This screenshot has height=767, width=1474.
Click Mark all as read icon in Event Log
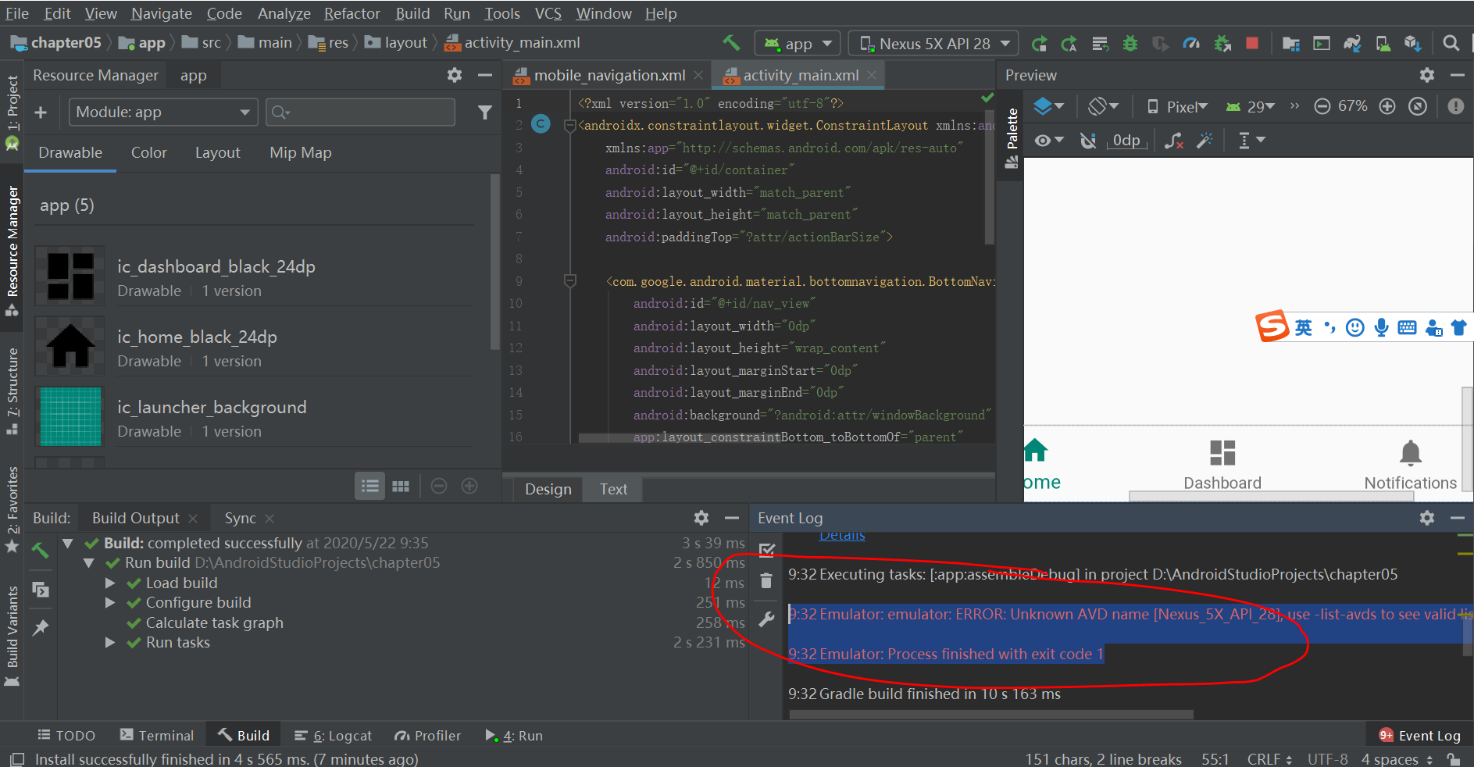coord(766,550)
